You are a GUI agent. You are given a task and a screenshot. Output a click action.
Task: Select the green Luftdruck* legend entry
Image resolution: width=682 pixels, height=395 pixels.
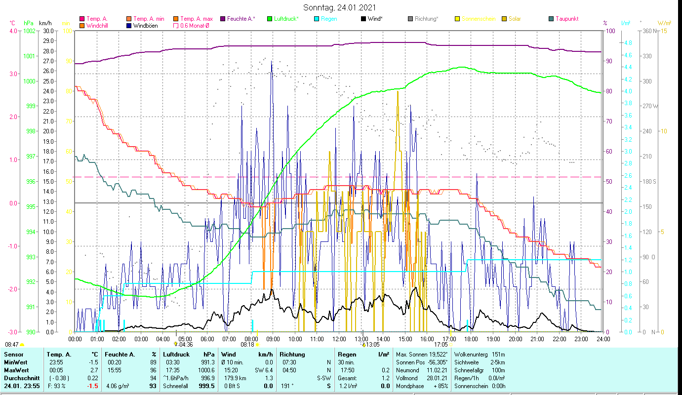[282, 19]
